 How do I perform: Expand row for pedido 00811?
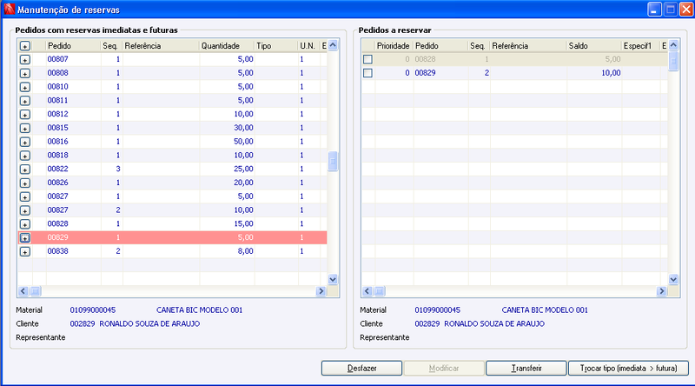click(x=25, y=101)
